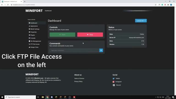Click Dashboard link in top header
Viewport: 176px width, 99px height.
pyautogui.click(x=48, y=11)
